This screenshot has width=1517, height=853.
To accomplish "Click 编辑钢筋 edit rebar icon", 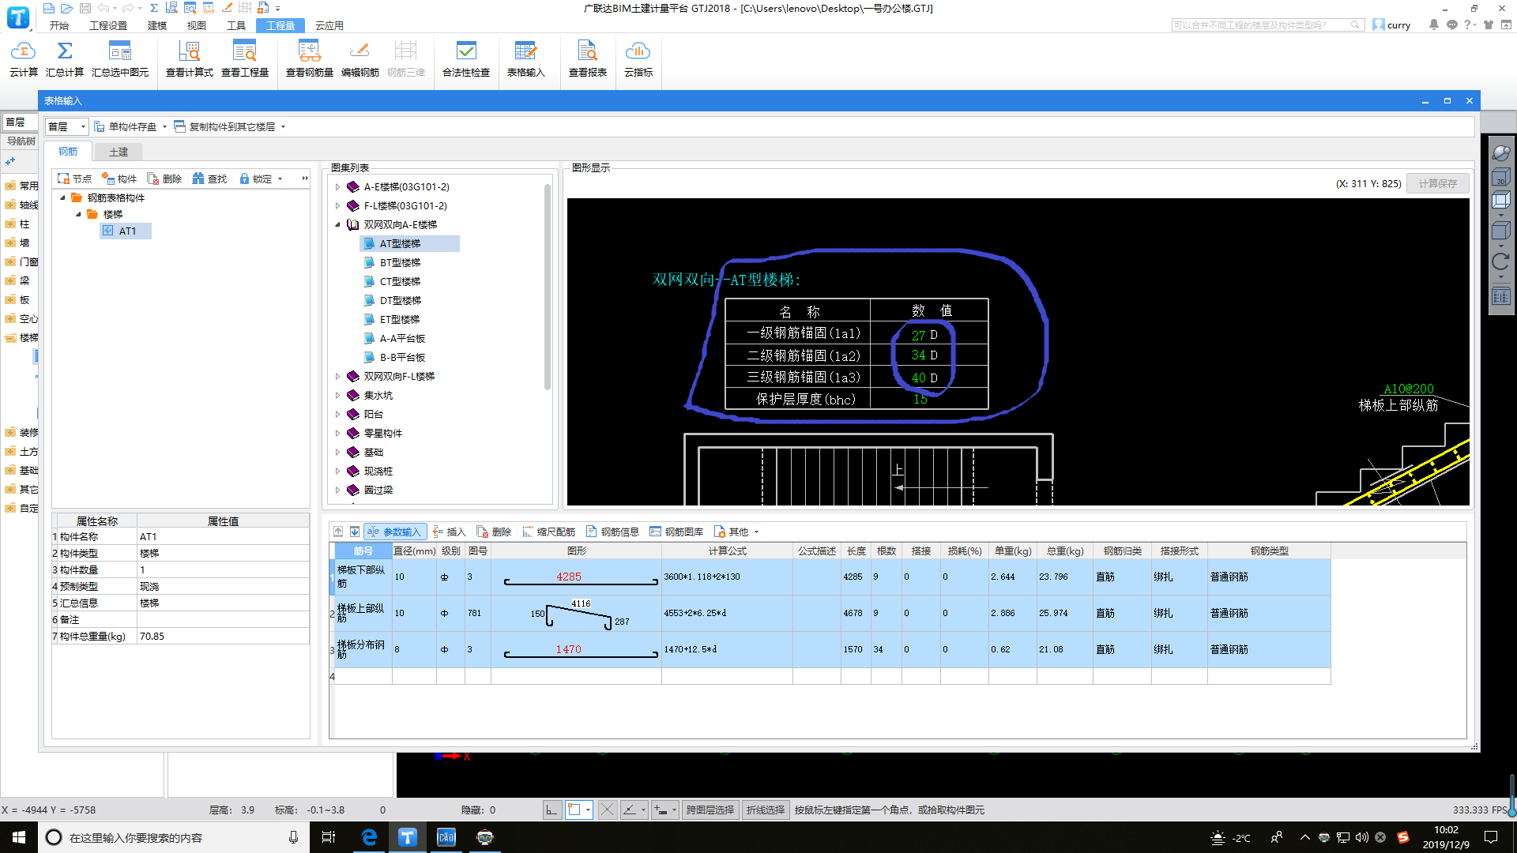I will coord(360,59).
